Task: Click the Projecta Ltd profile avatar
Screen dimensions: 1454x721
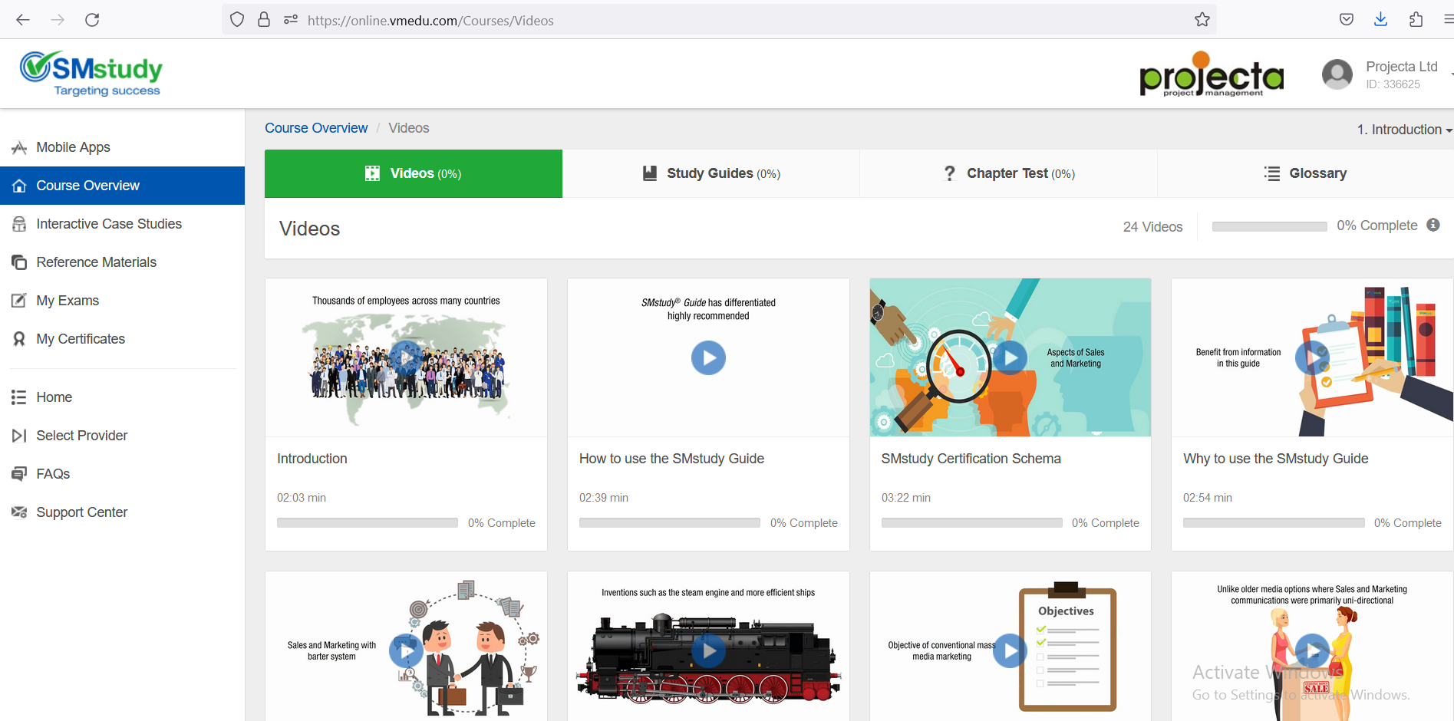Action: (x=1337, y=74)
